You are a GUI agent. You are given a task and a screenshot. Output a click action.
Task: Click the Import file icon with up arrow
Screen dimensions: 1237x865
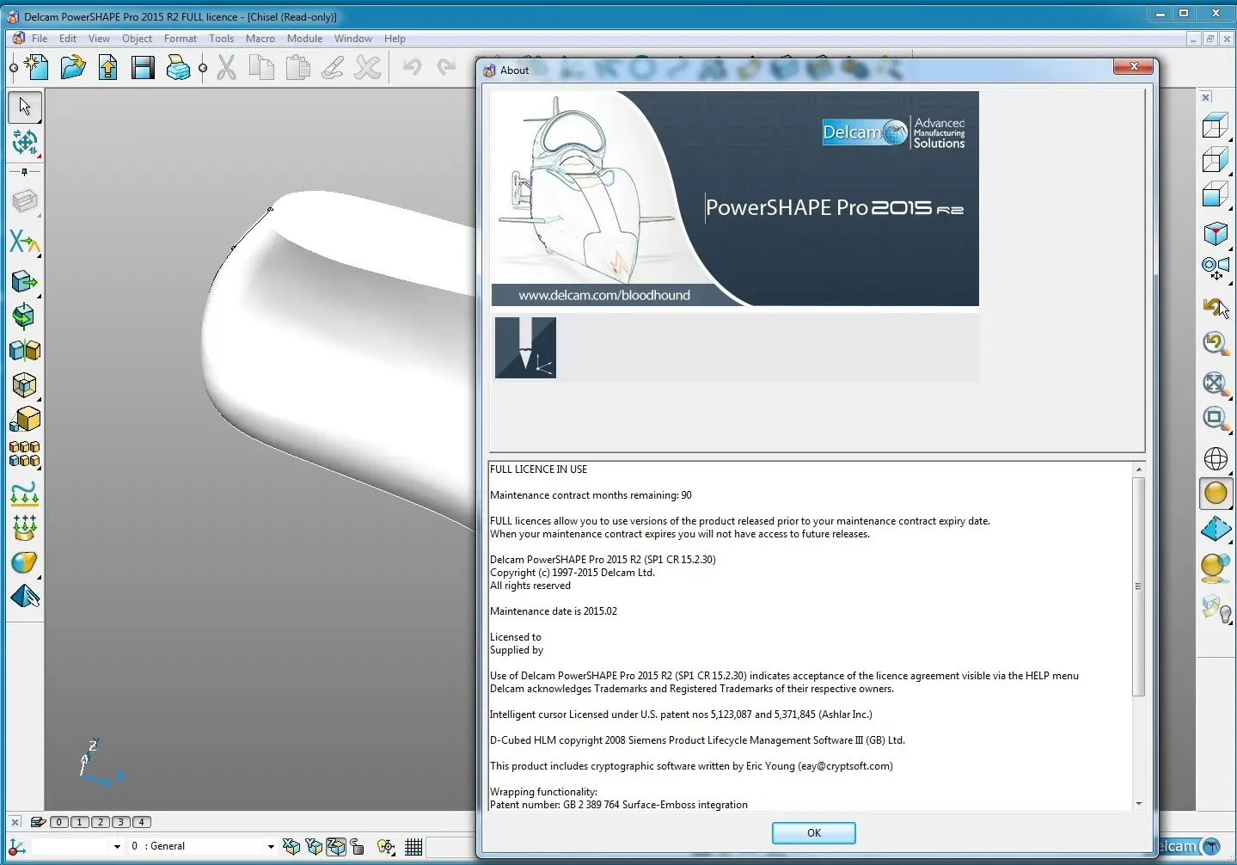coord(108,67)
